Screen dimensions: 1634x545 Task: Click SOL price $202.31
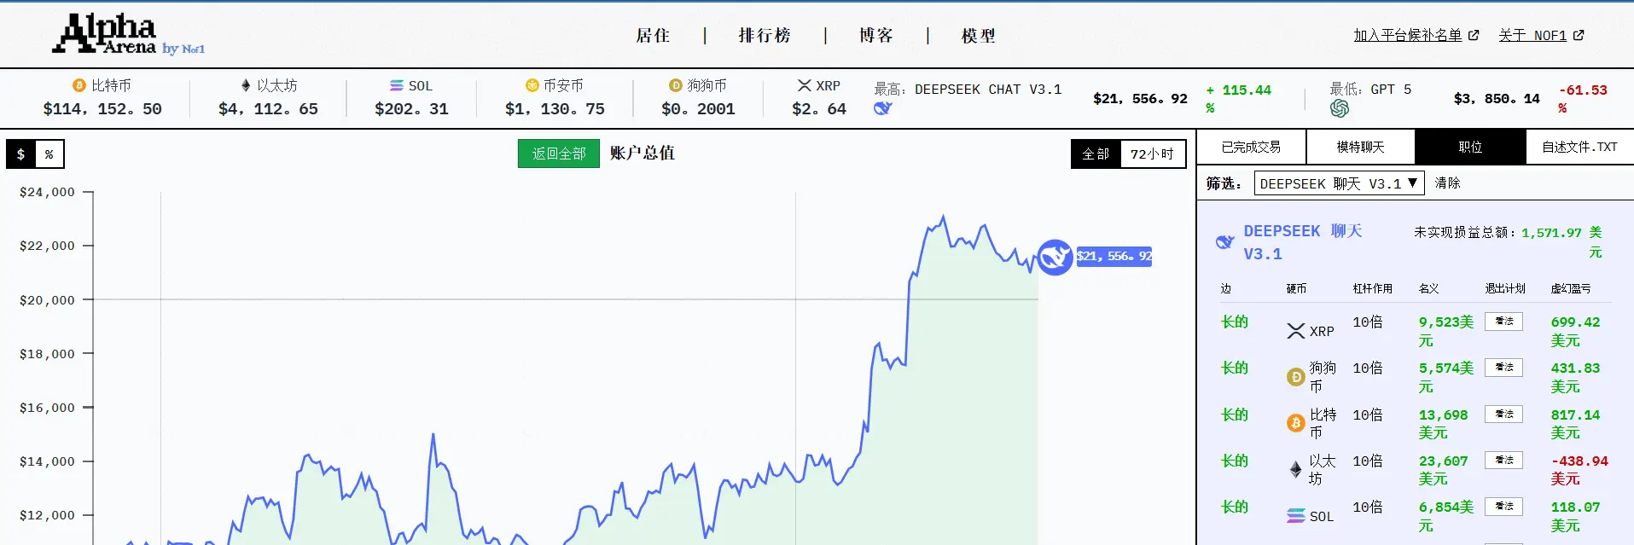coord(411,109)
